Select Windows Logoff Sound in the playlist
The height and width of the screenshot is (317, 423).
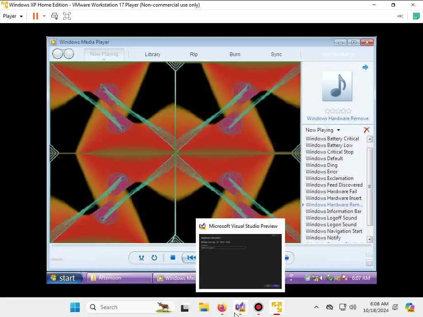tap(331, 218)
